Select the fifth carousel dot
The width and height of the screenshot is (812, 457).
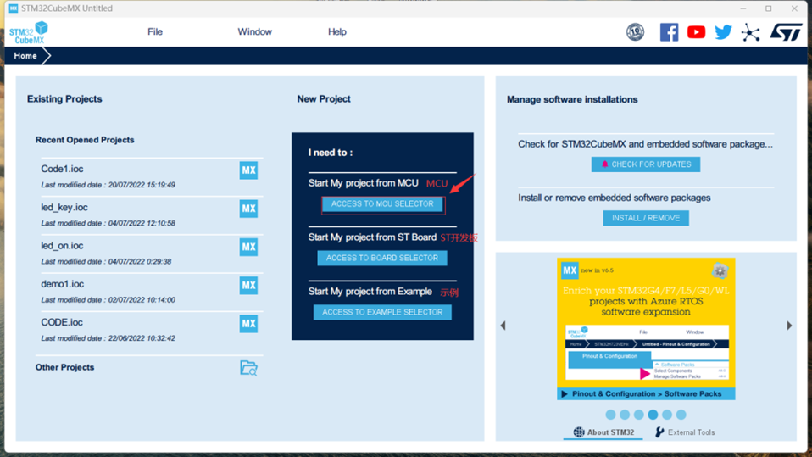point(667,415)
